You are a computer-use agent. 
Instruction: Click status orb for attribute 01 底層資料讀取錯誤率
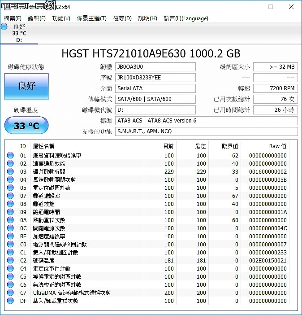pyautogui.click(x=10, y=155)
